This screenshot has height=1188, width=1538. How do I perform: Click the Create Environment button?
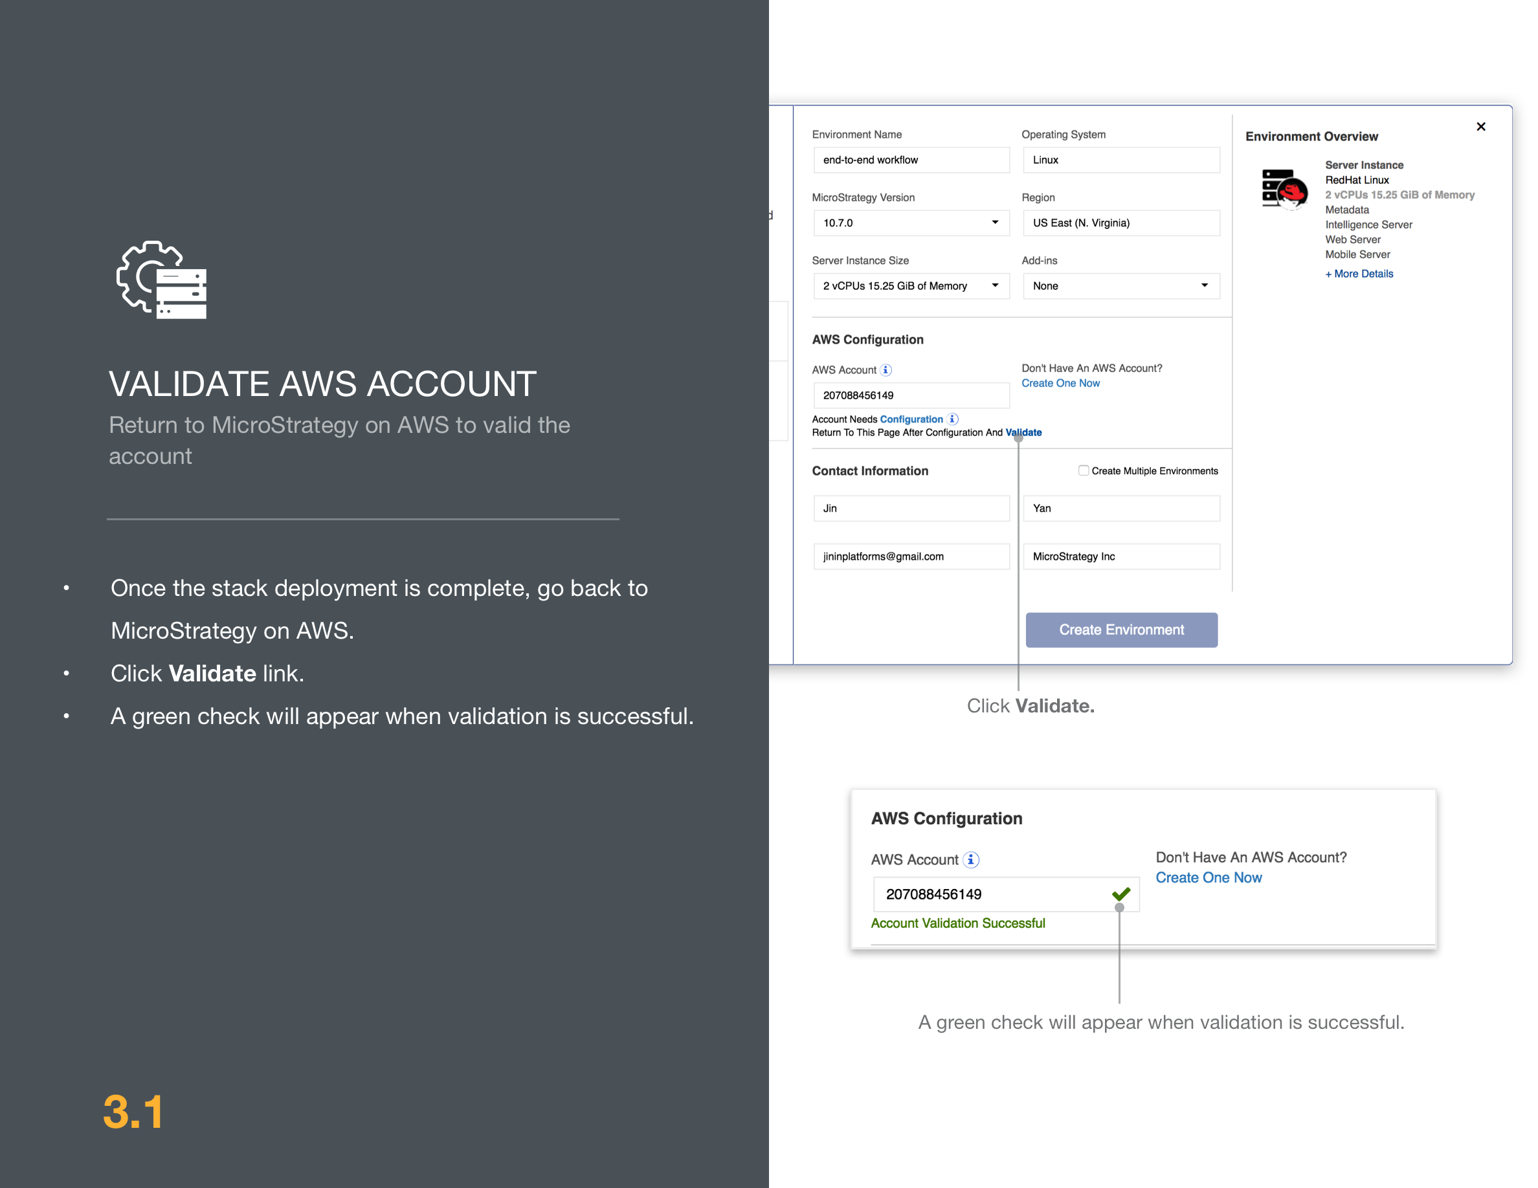tap(1121, 630)
